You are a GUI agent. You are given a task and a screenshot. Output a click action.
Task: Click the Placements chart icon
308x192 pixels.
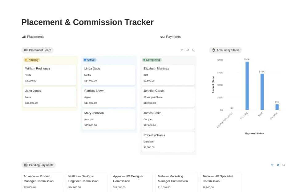24,37
